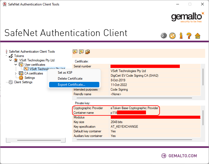
Task: Click Serial number row label
Action: (82, 66)
